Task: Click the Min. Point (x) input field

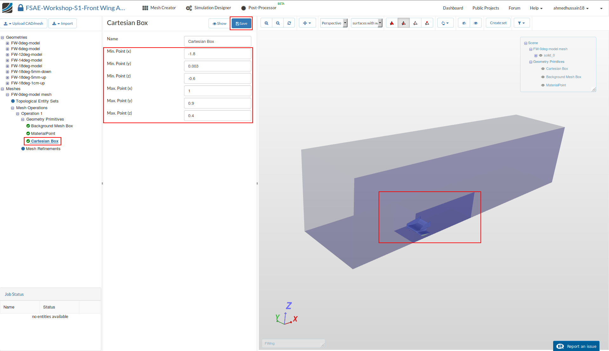Action: 217,54
